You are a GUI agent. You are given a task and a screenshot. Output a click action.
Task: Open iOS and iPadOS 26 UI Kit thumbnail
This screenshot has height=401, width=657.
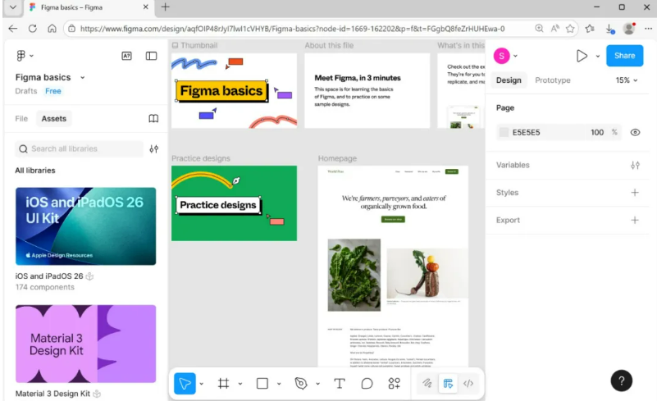click(86, 226)
